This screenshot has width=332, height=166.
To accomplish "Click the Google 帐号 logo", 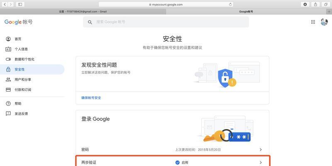I will coord(19,22).
